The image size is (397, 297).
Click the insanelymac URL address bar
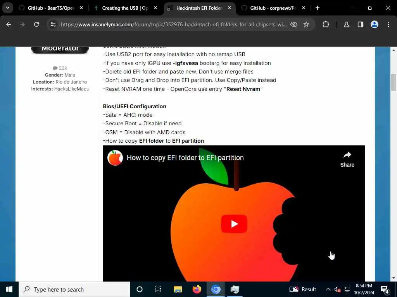tap(173, 24)
